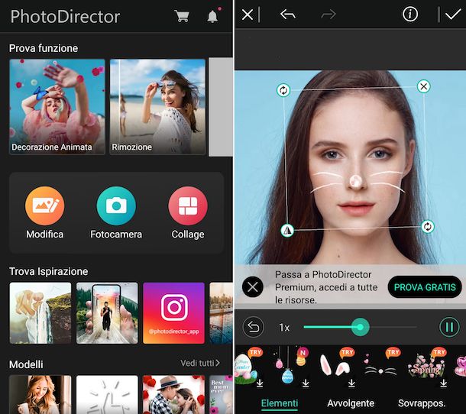
Task: Switch to the Elementi tab
Action: [280, 403]
